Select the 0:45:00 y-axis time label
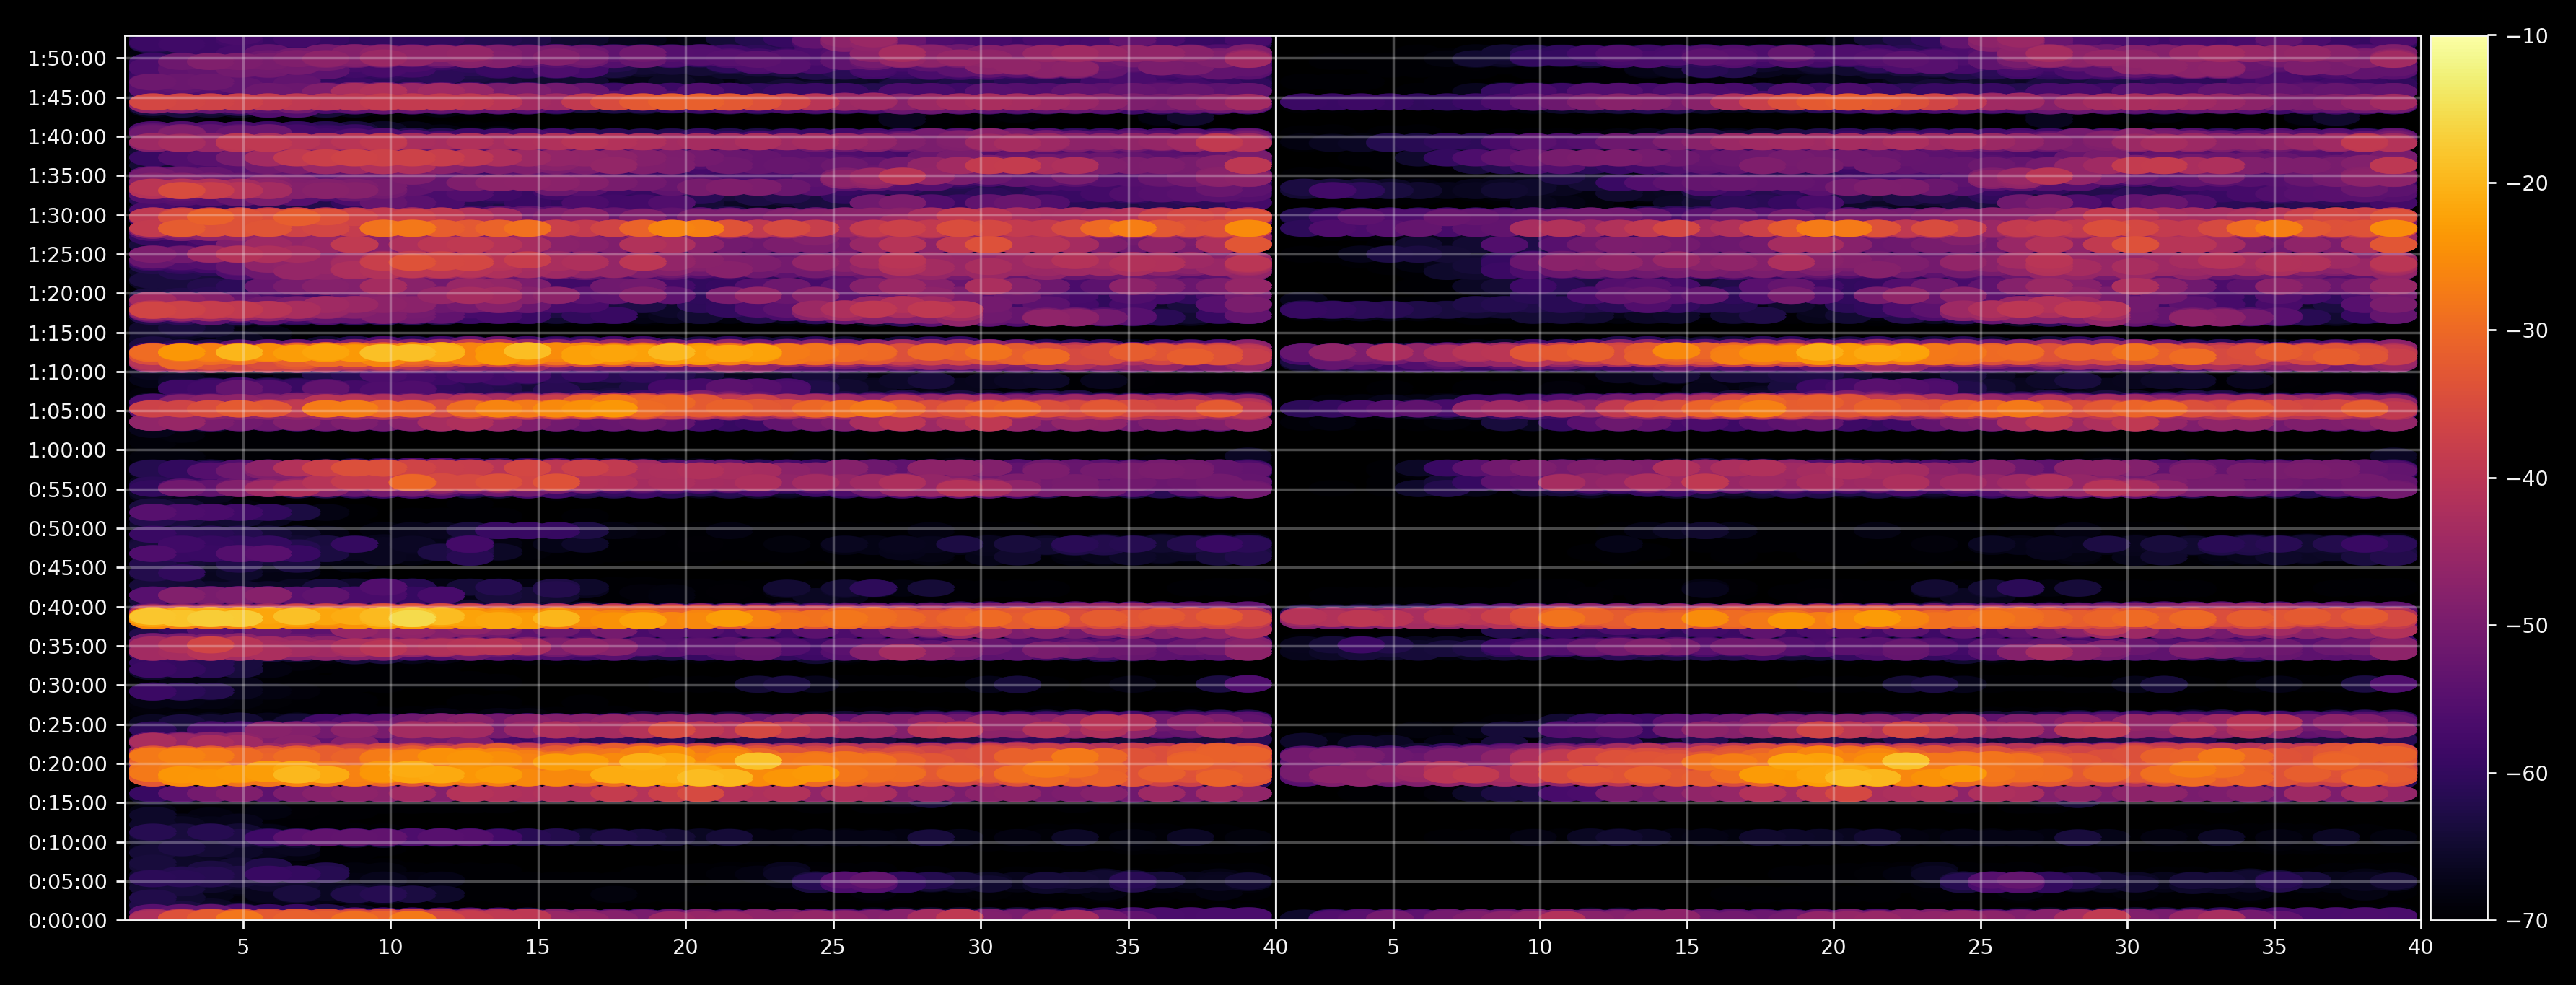This screenshot has width=2576, height=985. click(67, 568)
